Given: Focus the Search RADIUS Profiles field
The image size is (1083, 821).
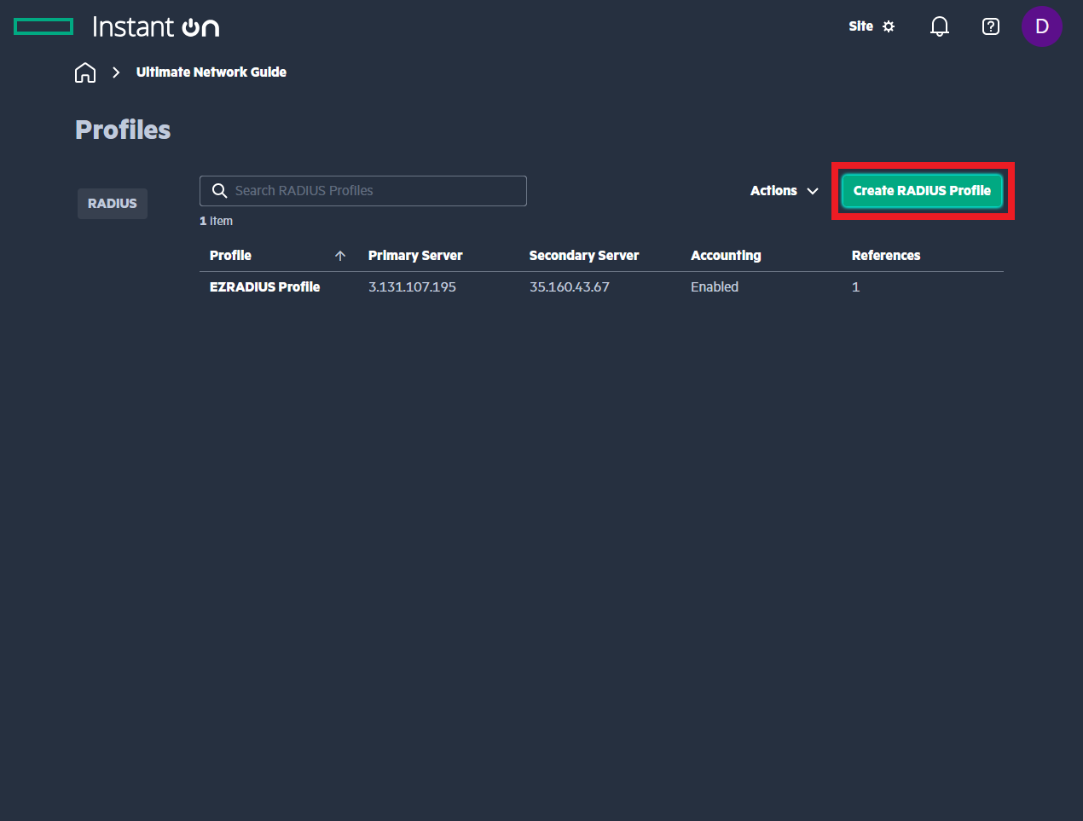Looking at the screenshot, I should point(363,191).
